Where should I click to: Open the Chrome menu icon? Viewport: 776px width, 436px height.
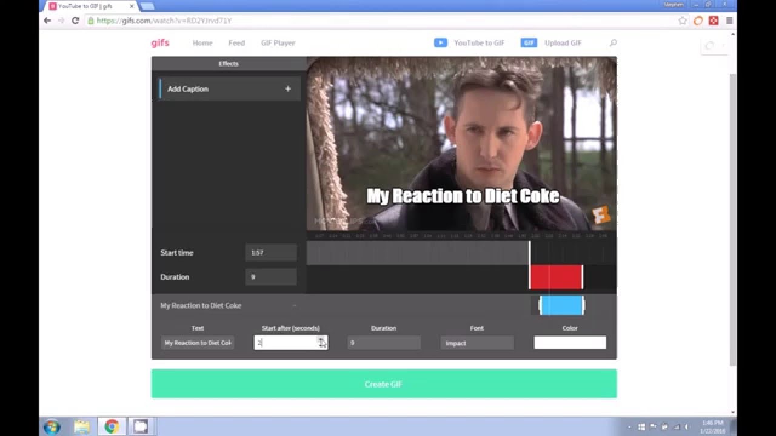(729, 21)
